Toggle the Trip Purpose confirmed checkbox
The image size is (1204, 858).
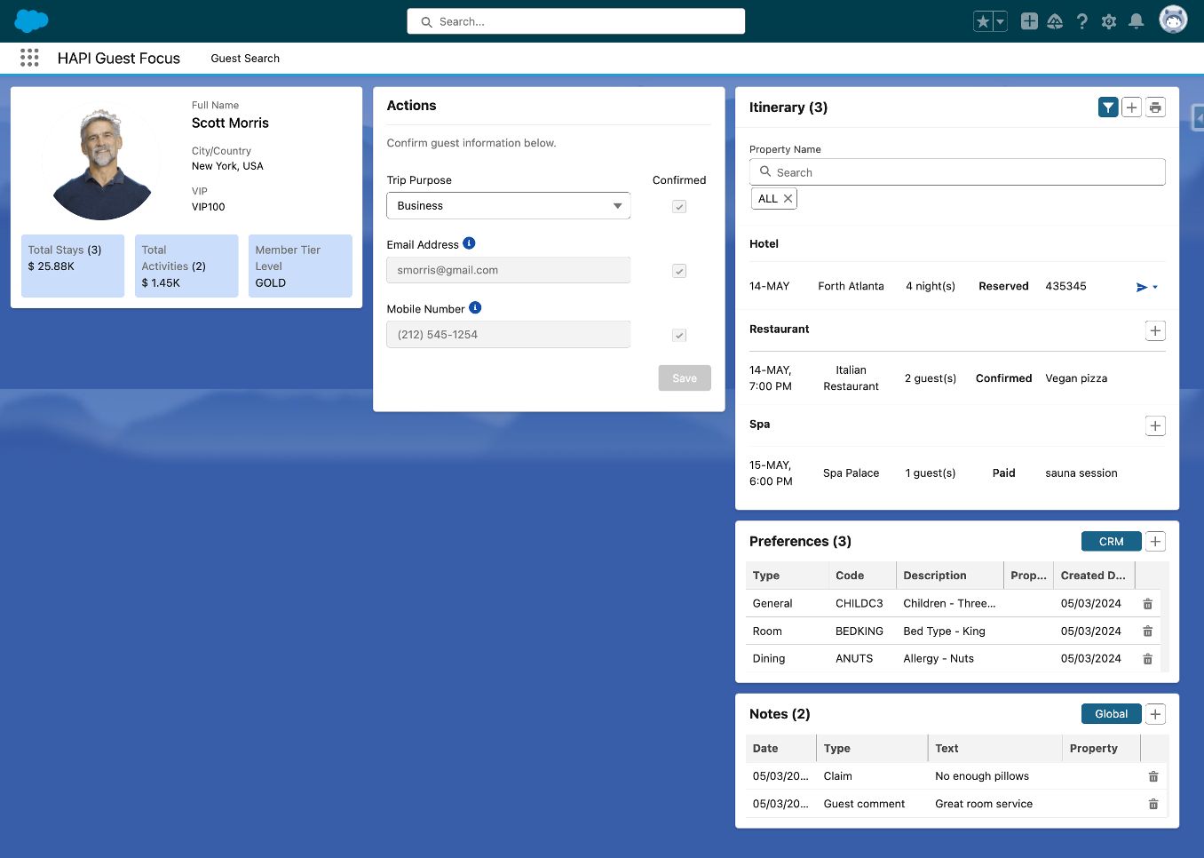(x=679, y=206)
